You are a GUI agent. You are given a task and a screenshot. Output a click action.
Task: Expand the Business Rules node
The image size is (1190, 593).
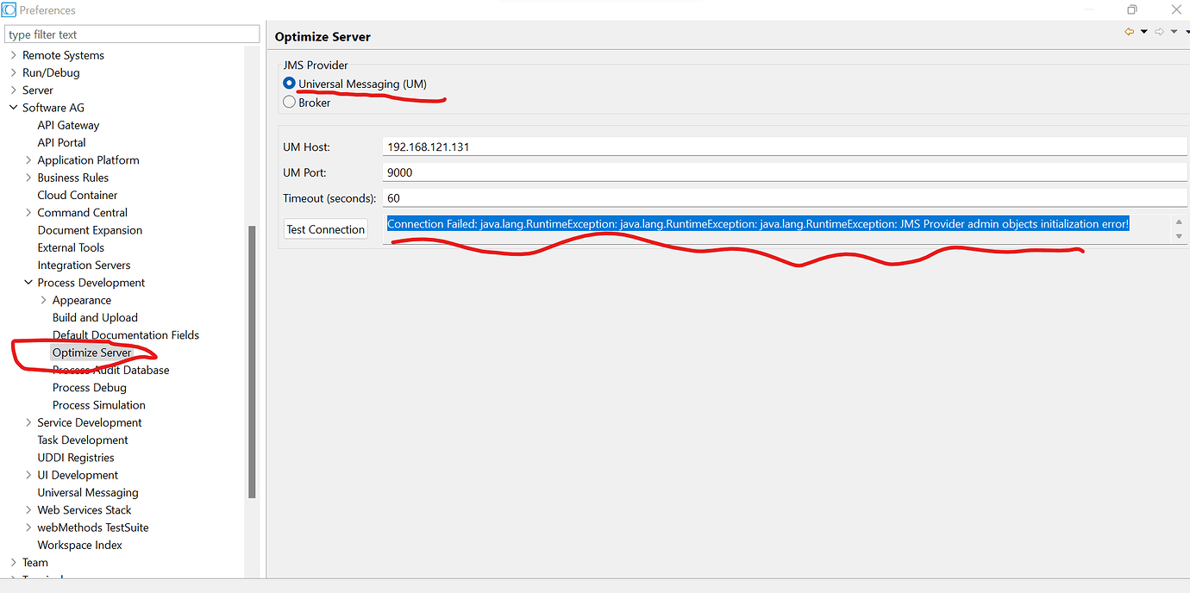(28, 178)
